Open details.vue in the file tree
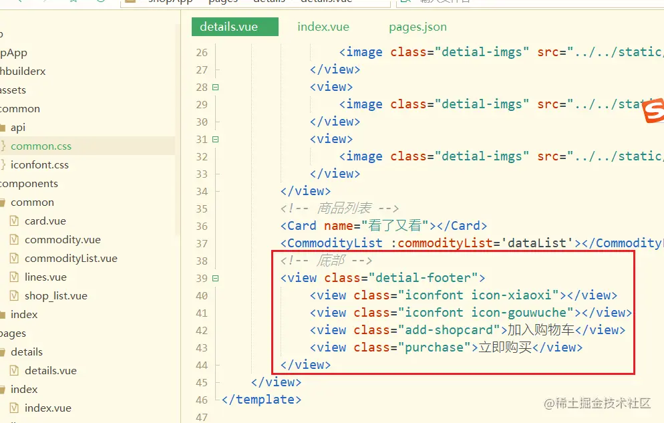 point(51,370)
